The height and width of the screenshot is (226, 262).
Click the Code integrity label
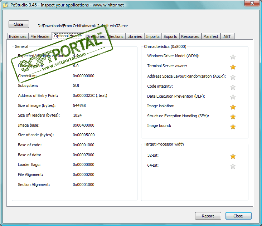click(x=160, y=86)
